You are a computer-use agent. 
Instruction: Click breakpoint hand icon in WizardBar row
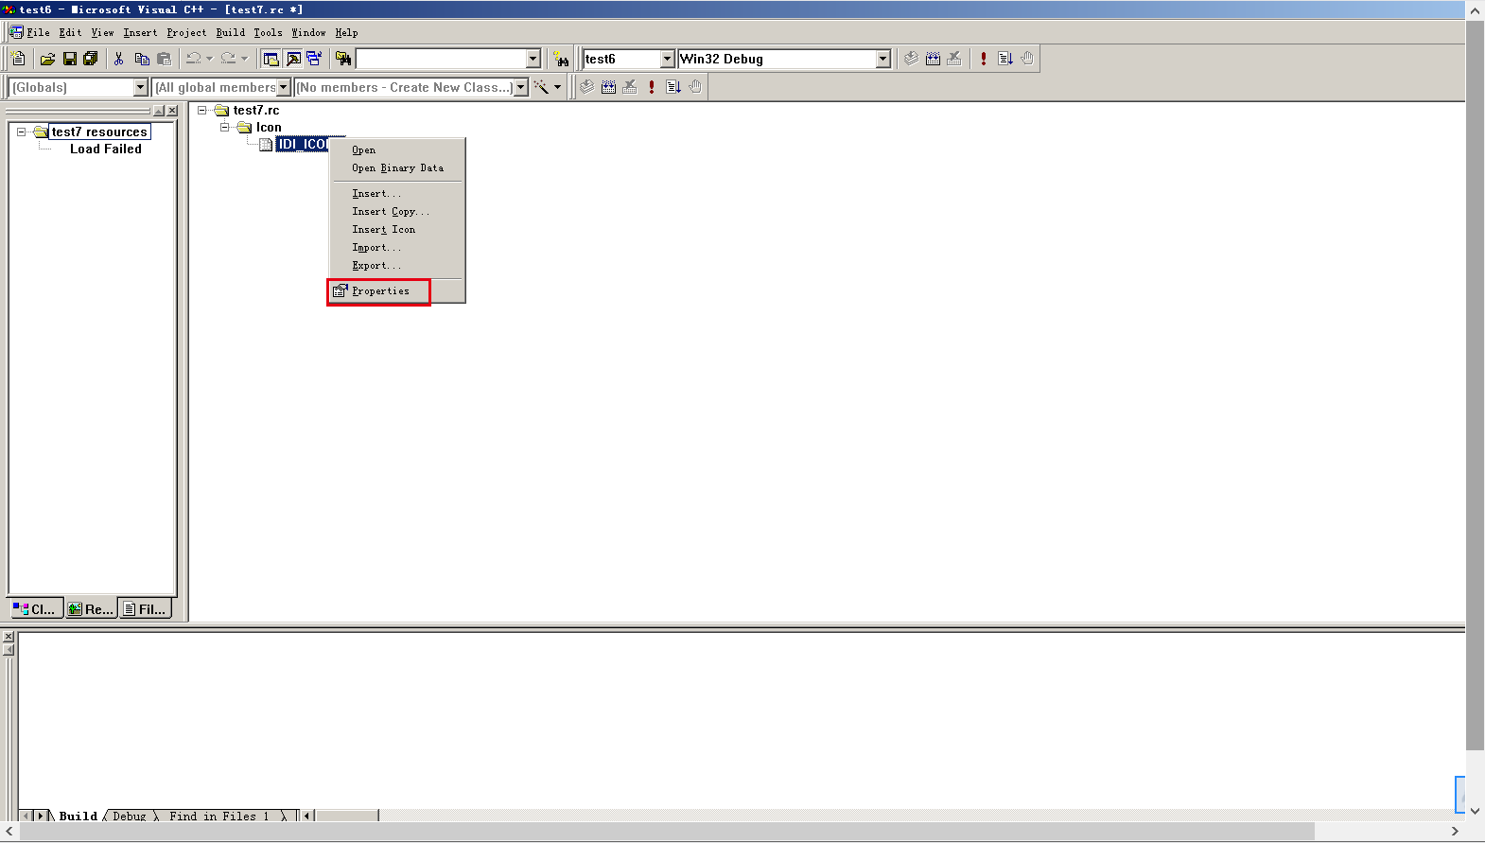click(x=695, y=87)
